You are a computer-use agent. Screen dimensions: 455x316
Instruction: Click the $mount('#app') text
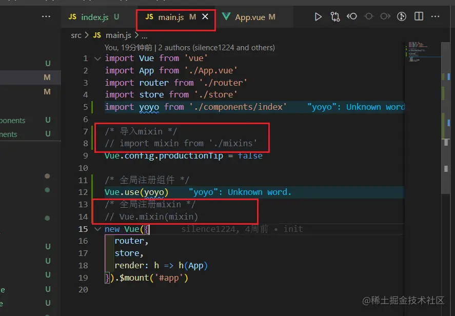tap(154, 278)
